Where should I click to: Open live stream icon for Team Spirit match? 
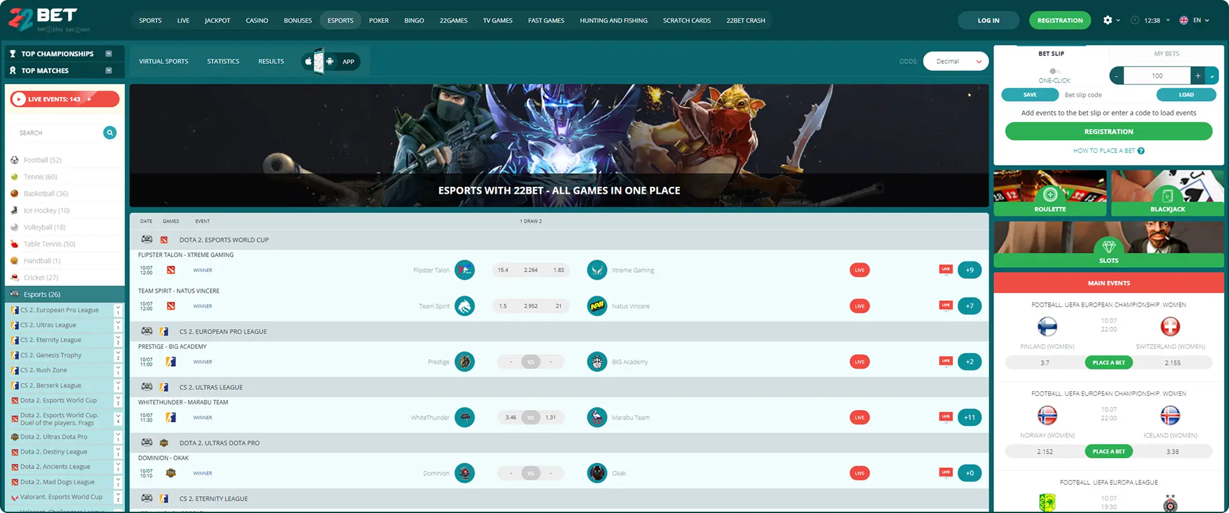pos(946,306)
